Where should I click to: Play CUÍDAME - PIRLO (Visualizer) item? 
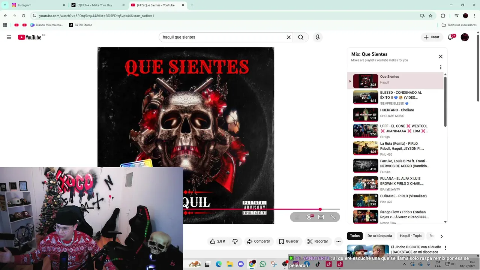click(x=395, y=201)
